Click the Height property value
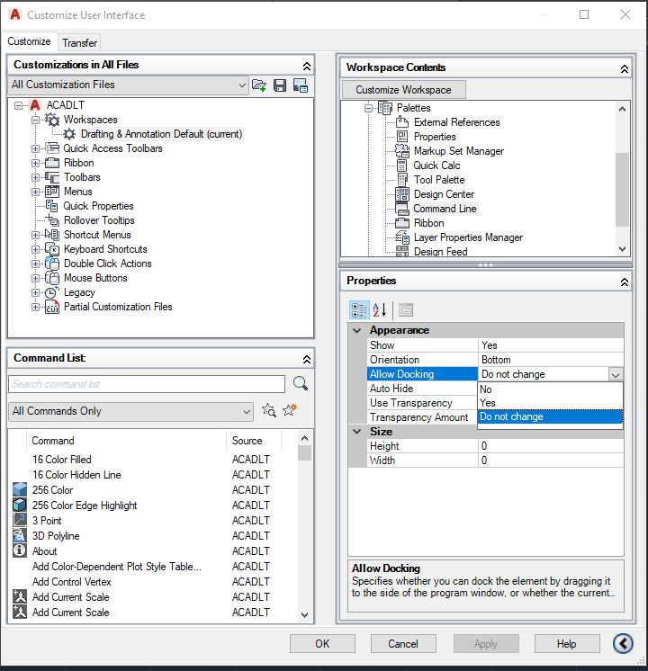The height and width of the screenshot is (671, 648). [551, 446]
